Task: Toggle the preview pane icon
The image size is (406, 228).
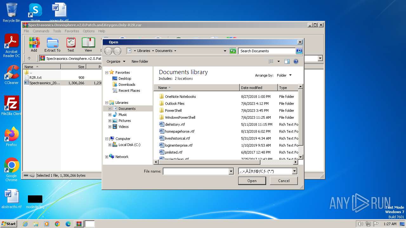Action: tap(287, 61)
